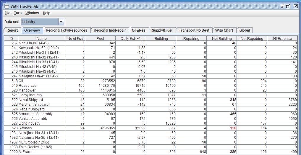Select the Mitsubishi Ha-42 (7/45) row
301x155 pixels.
pos(151,67)
